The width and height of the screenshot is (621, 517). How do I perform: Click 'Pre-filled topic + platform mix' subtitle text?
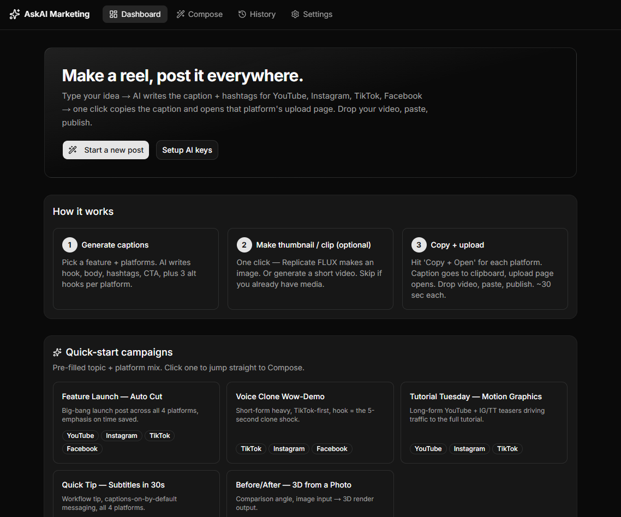click(178, 368)
